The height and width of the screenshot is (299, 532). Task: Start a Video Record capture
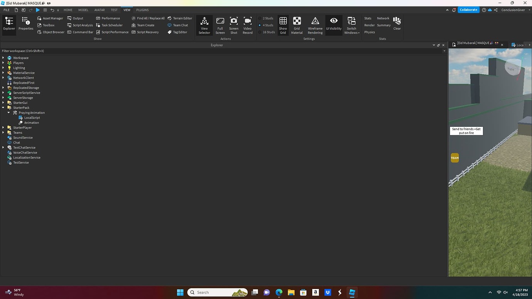click(247, 25)
